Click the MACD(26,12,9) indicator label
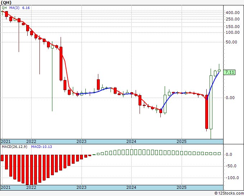Viewport: 244px width, 196px height. point(14,147)
